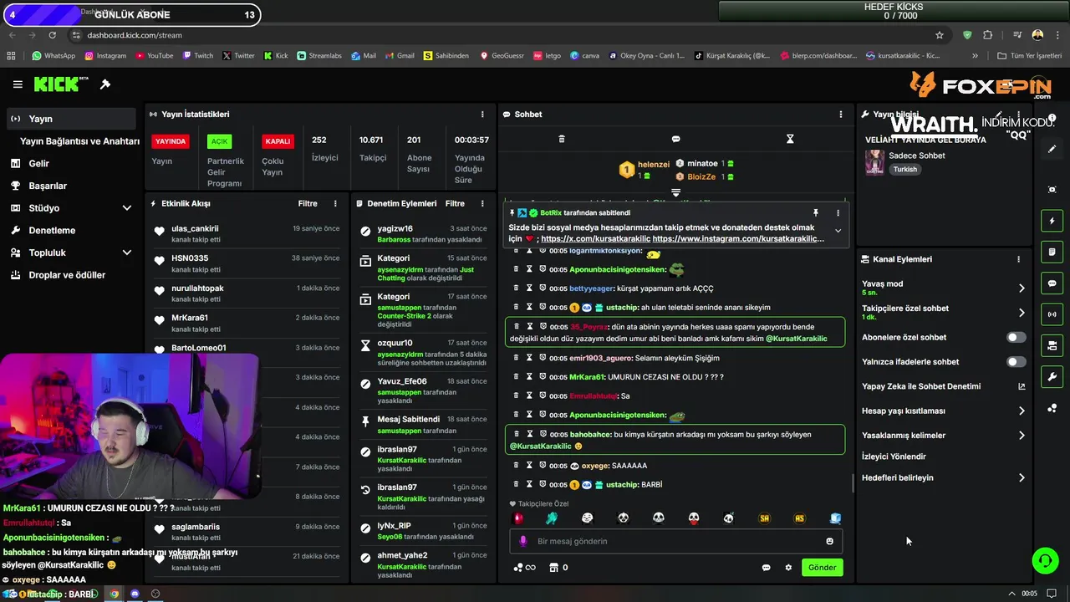Open Hesap yaşı kısıtlaması arrow
The width and height of the screenshot is (1070, 602).
click(1022, 411)
